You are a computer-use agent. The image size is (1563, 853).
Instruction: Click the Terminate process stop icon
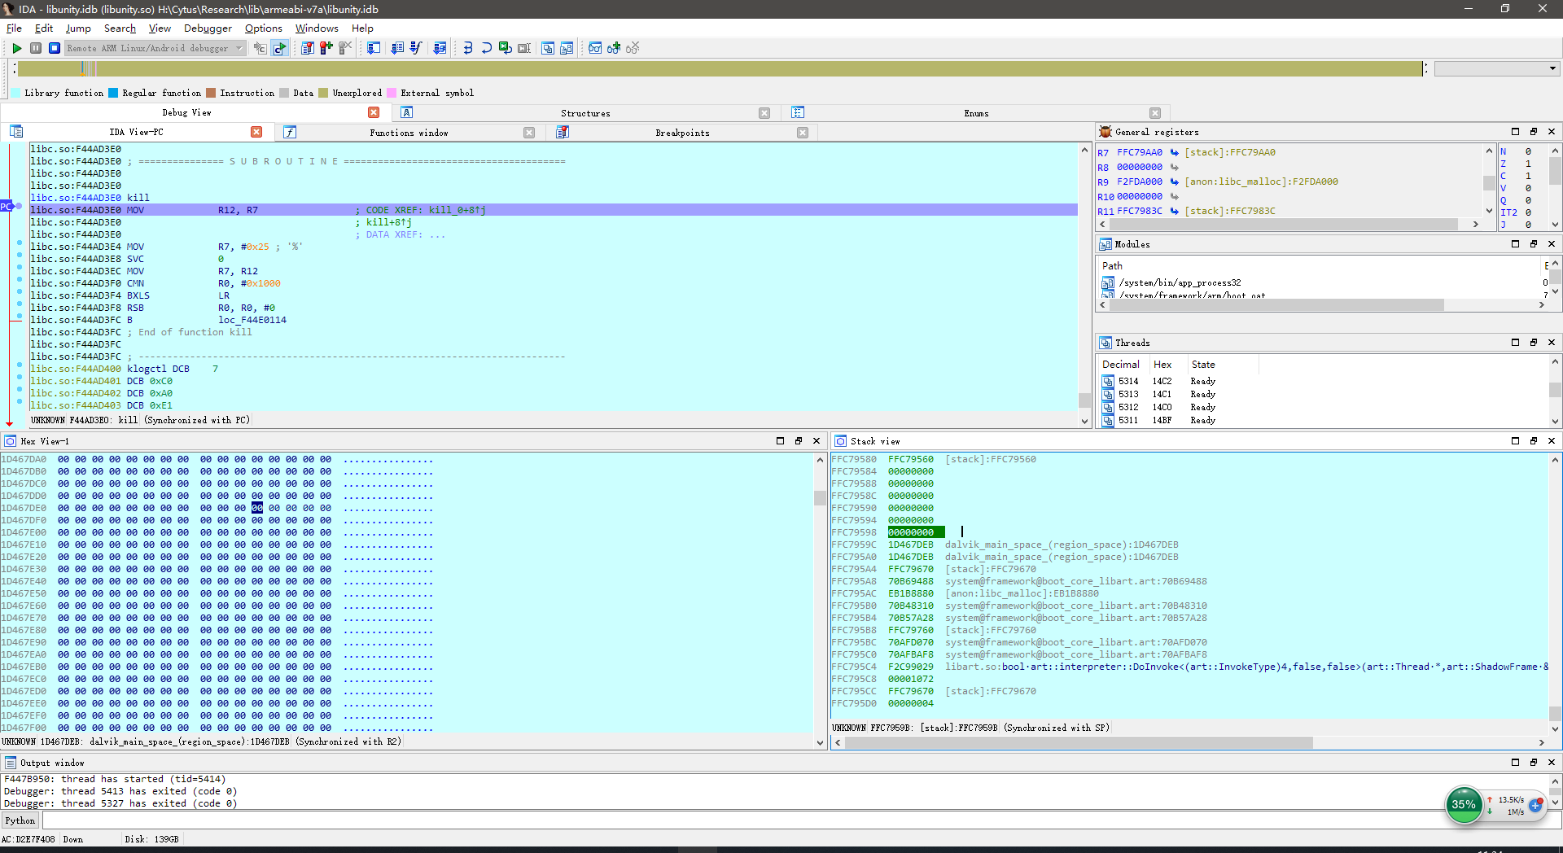coord(54,48)
